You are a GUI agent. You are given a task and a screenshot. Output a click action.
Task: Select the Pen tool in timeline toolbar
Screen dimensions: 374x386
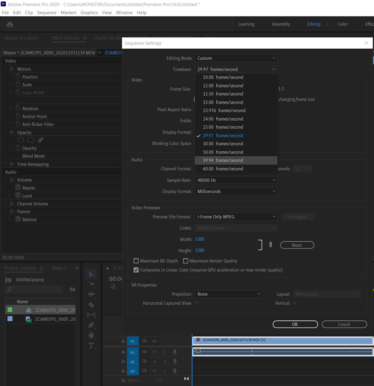pos(91,325)
